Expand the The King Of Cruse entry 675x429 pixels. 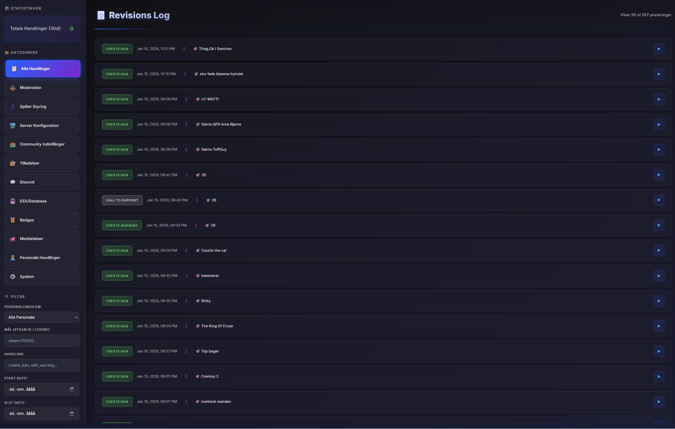click(x=659, y=326)
